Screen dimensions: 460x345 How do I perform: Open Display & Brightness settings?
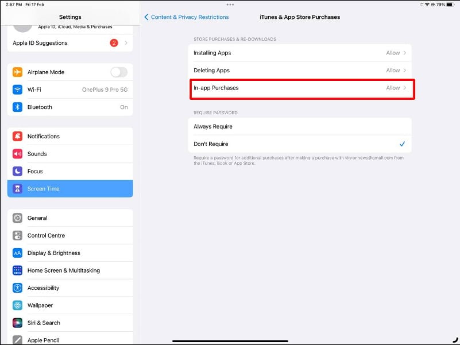tap(70, 253)
